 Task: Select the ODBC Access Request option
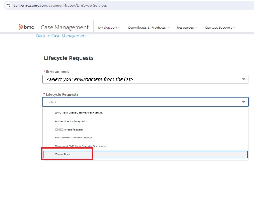coord(69,130)
